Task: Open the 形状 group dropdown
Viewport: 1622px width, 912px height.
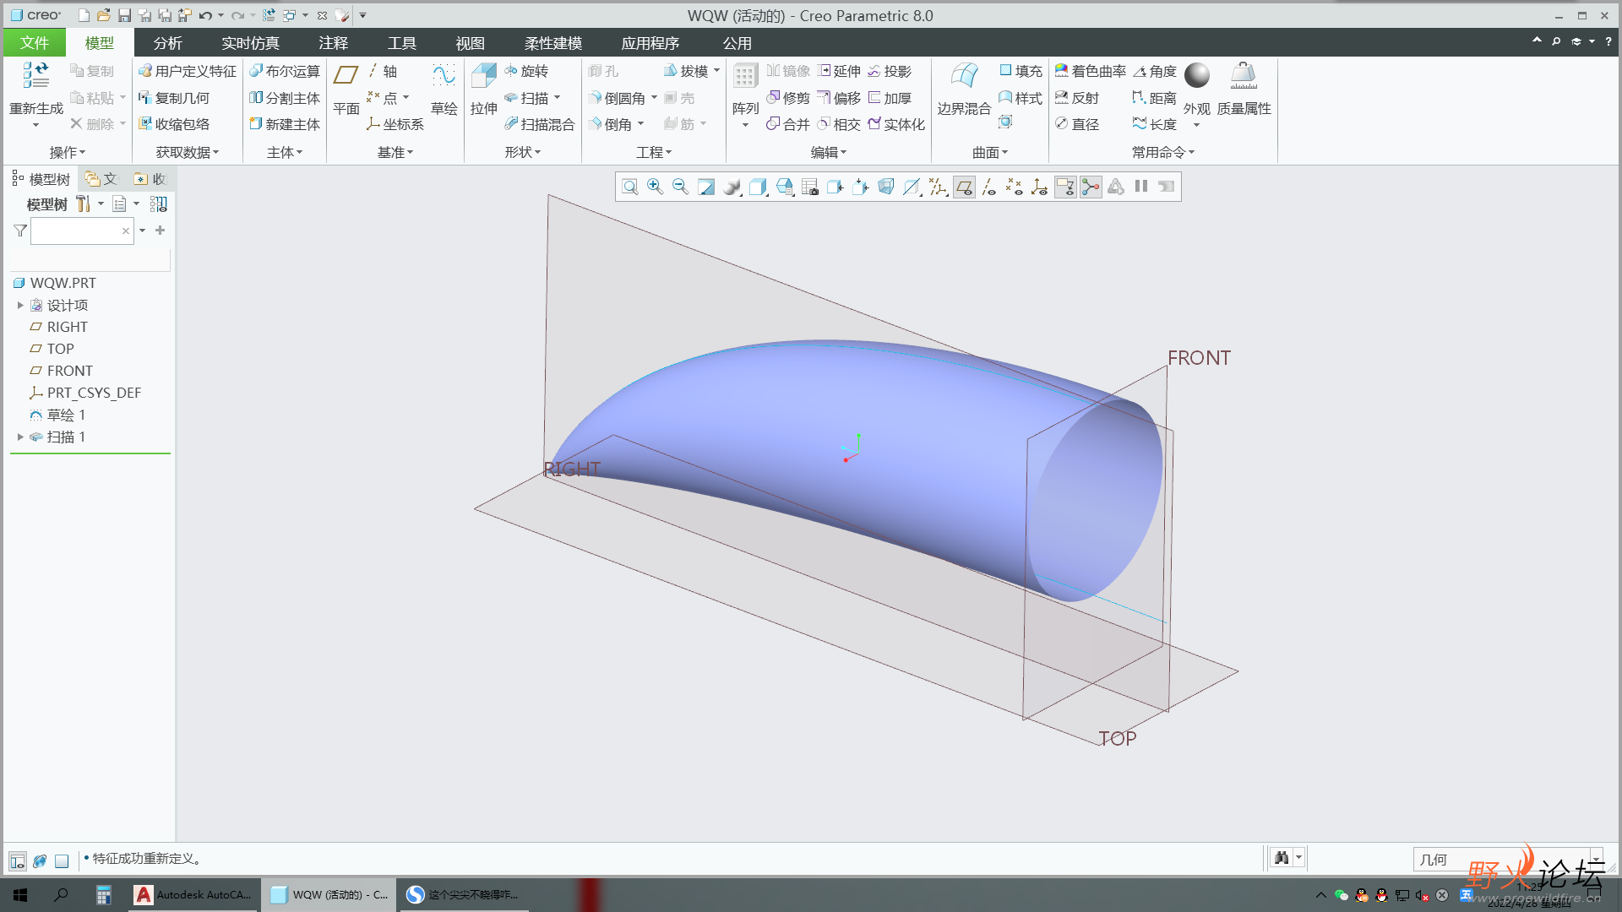Action: tap(523, 152)
